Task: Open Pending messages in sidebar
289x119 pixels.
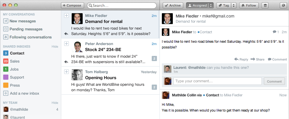Action: pos(26,29)
